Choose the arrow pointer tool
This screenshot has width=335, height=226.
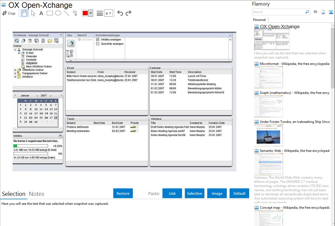[x=33, y=13]
